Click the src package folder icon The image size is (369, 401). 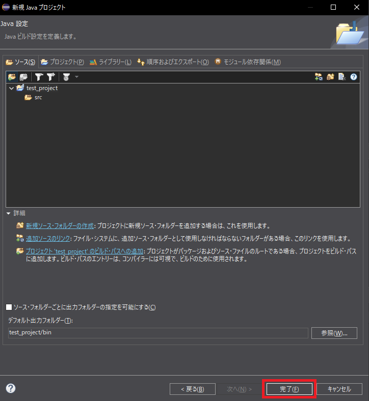(x=28, y=97)
